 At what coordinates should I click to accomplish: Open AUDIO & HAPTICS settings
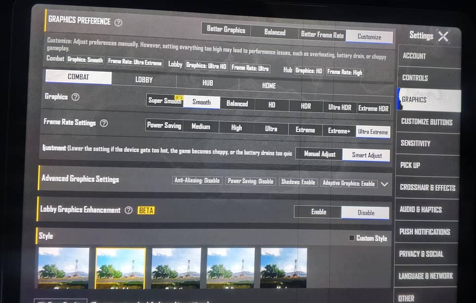coord(426,210)
